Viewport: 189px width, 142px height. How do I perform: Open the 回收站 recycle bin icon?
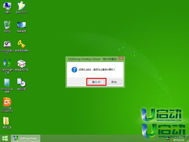7,27
